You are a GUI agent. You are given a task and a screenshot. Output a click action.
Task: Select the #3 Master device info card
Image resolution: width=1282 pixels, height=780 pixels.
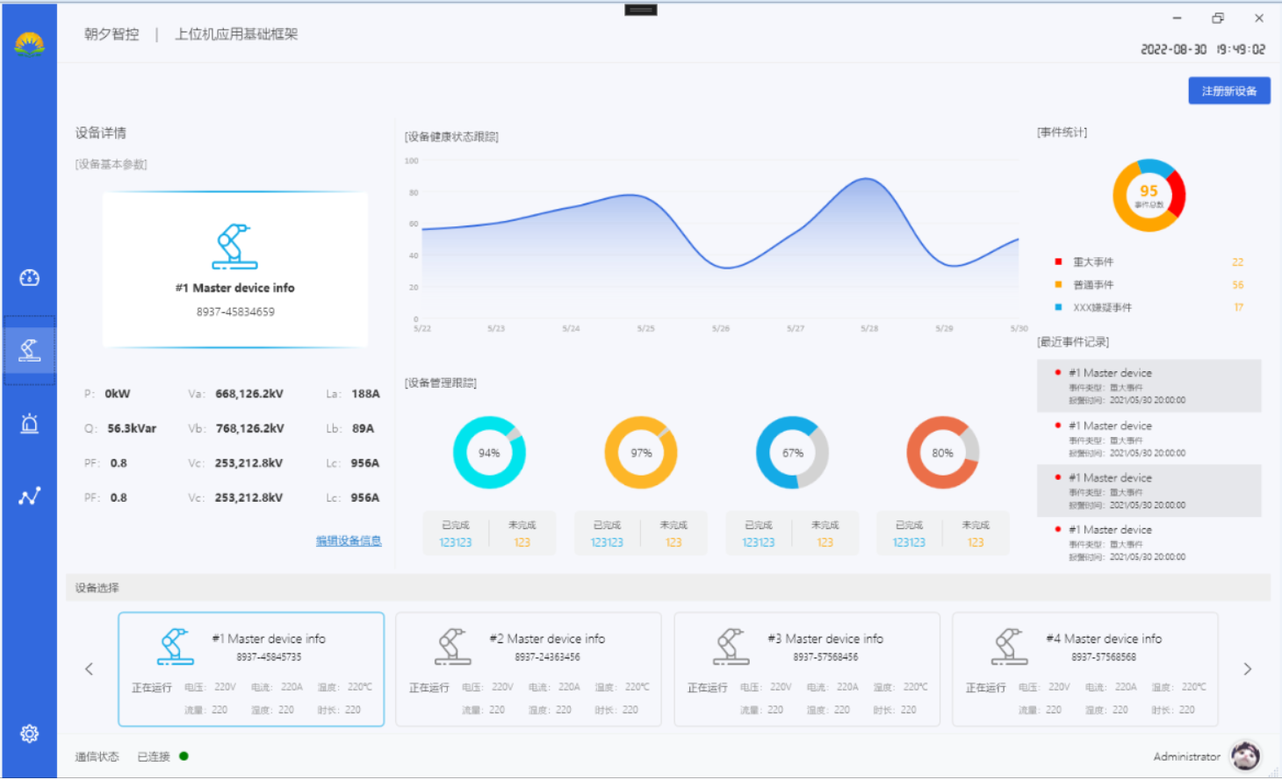click(x=807, y=669)
